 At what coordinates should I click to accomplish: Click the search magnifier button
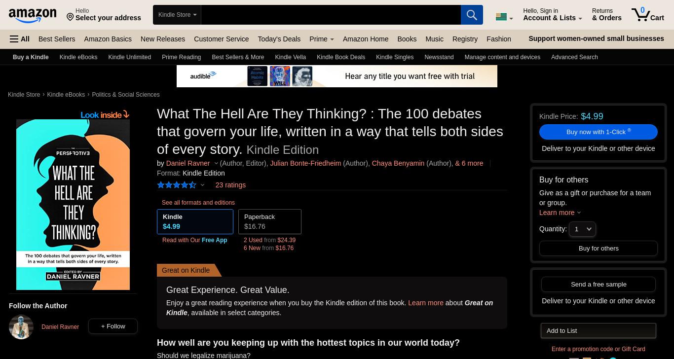pos(472,15)
